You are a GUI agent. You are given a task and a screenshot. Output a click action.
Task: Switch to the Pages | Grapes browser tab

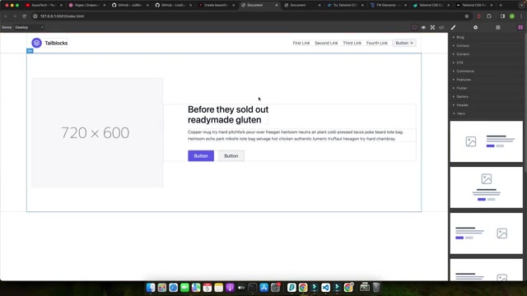pos(86,6)
